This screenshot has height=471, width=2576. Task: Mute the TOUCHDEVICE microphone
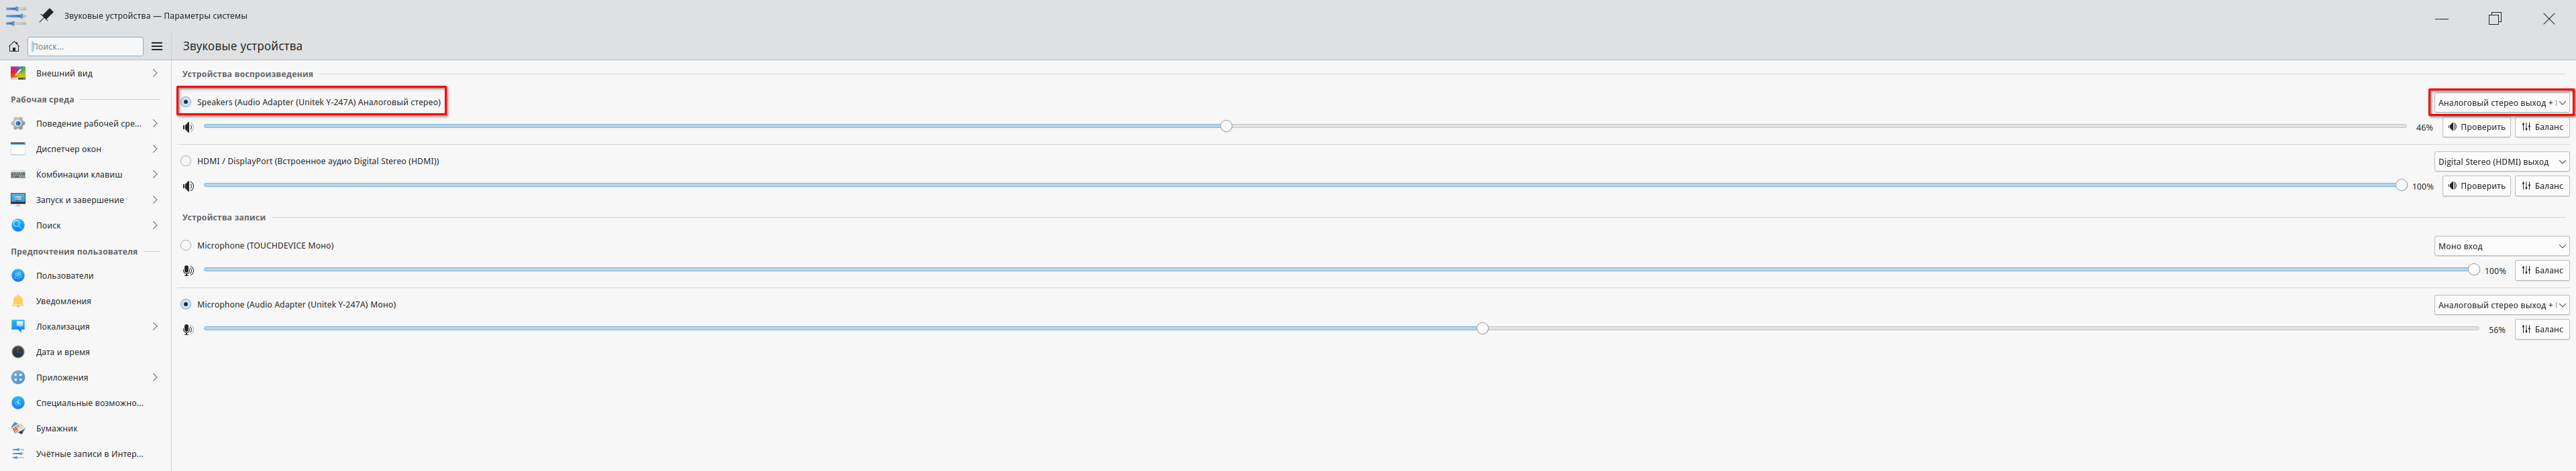[187, 271]
